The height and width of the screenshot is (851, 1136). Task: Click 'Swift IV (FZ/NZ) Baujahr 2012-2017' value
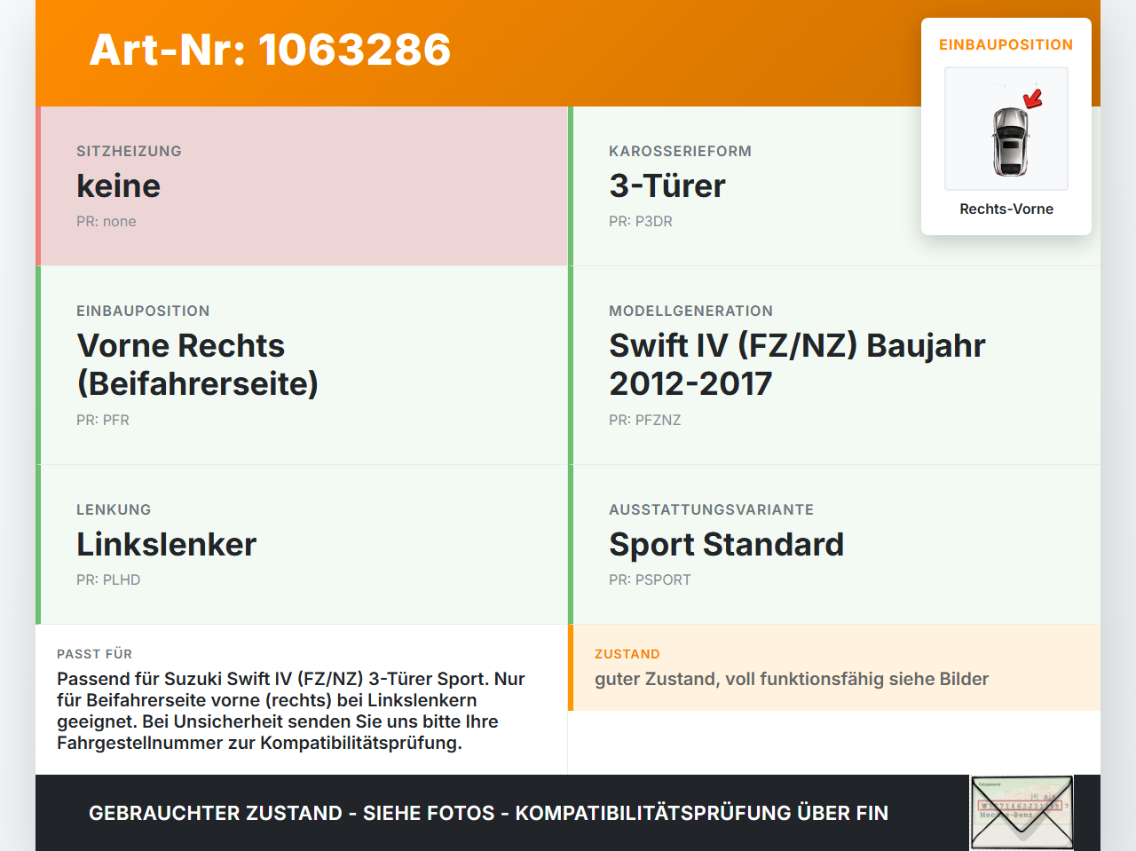pos(797,365)
